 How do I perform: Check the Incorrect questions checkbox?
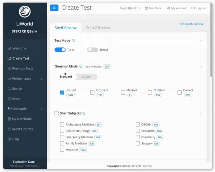click(x=92, y=92)
